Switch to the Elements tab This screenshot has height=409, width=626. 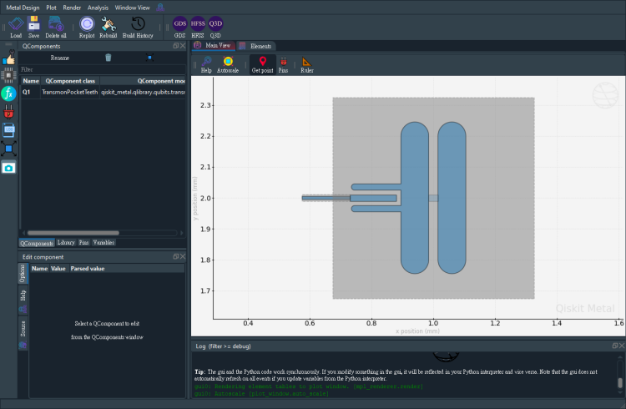tap(256, 46)
